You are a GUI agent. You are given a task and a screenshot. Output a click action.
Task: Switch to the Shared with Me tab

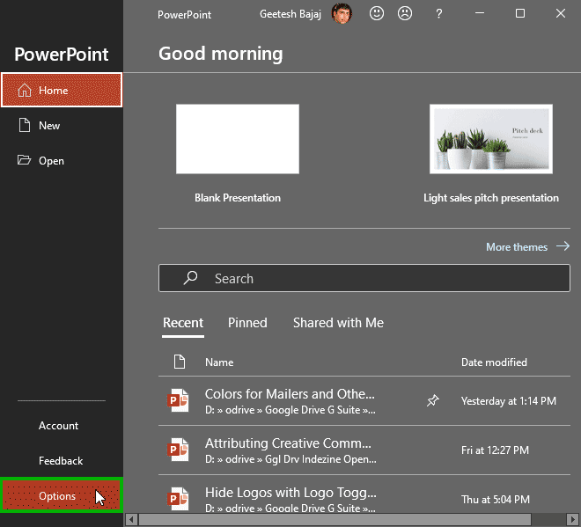[338, 323]
